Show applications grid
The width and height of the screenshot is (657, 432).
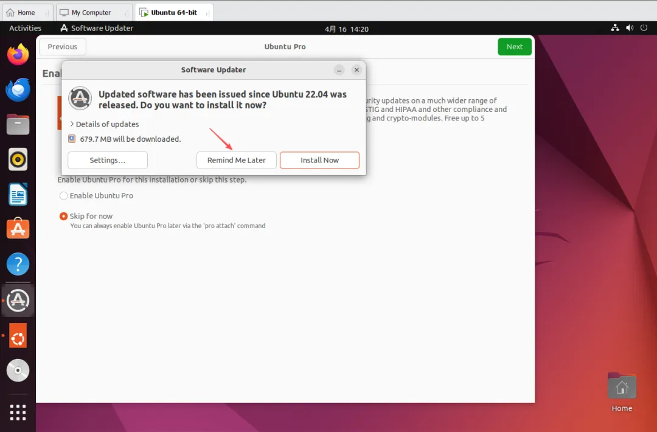(x=18, y=413)
